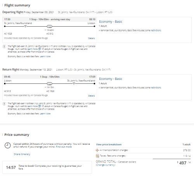Click the airplane icon beside Air transportation charges

(97, 150)
